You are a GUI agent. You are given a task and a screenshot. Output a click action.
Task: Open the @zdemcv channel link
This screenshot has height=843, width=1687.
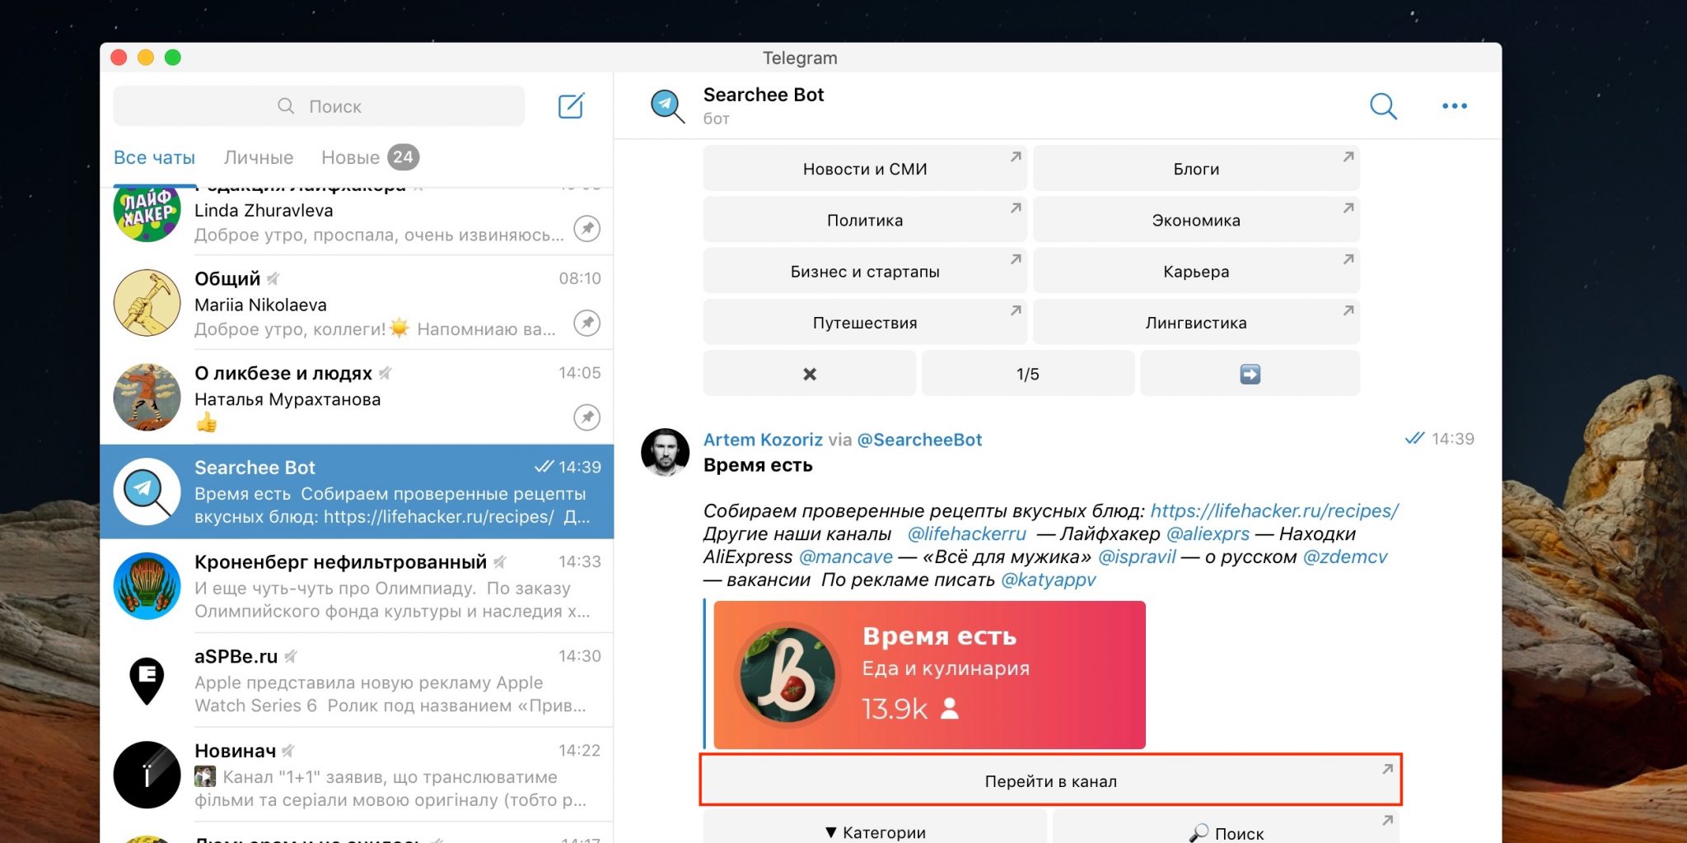click(1345, 557)
